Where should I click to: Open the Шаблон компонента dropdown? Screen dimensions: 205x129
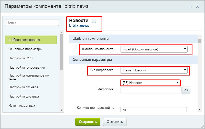coord(154,49)
